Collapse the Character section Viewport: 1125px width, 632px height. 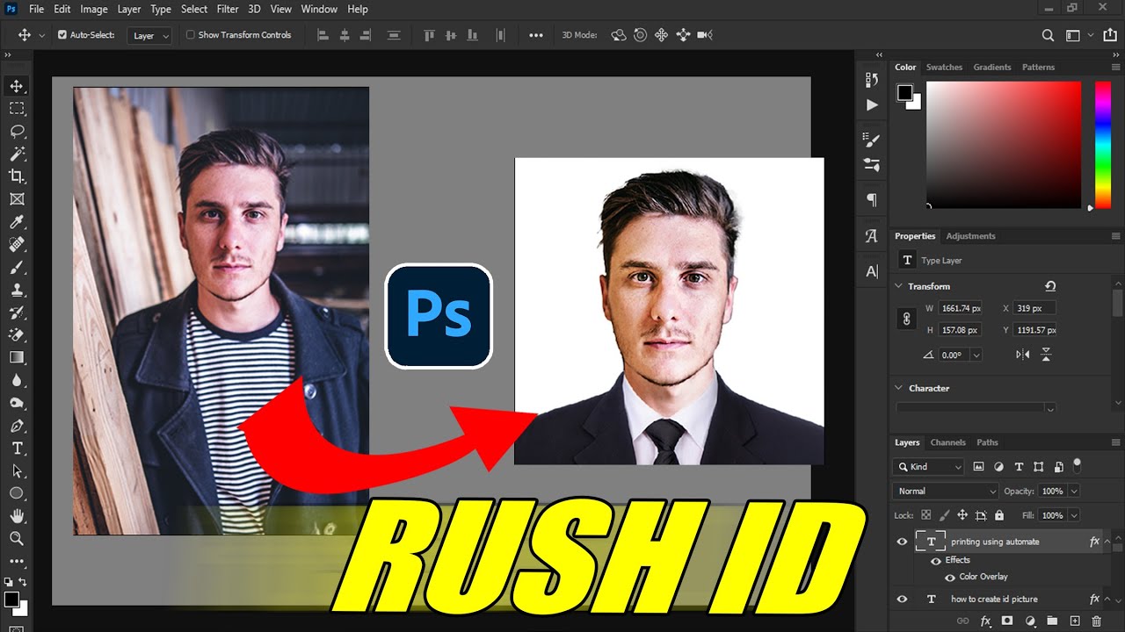898,388
